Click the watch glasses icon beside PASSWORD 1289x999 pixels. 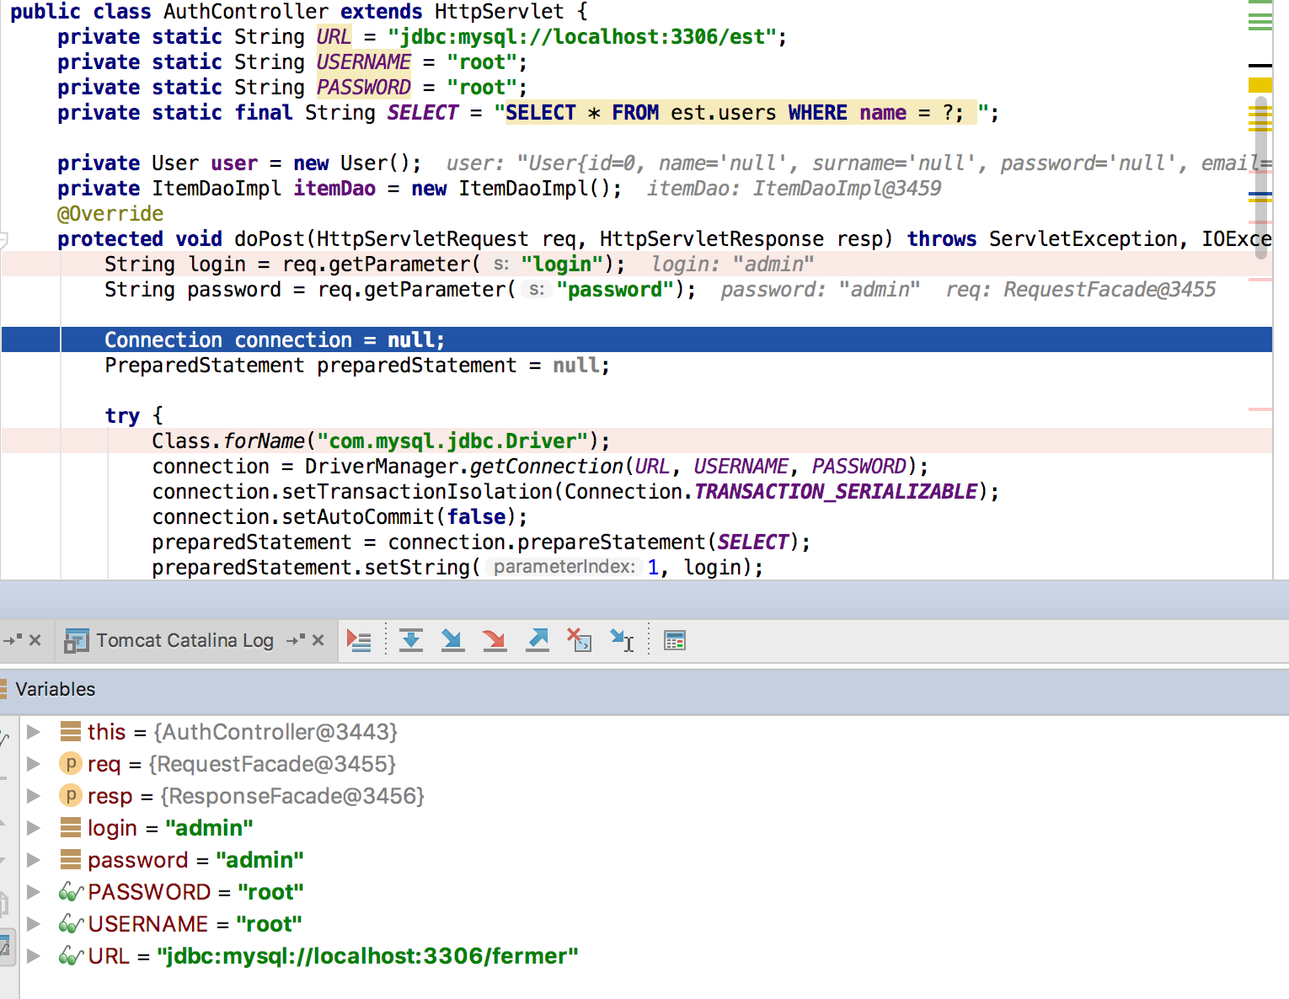pyautogui.click(x=71, y=892)
